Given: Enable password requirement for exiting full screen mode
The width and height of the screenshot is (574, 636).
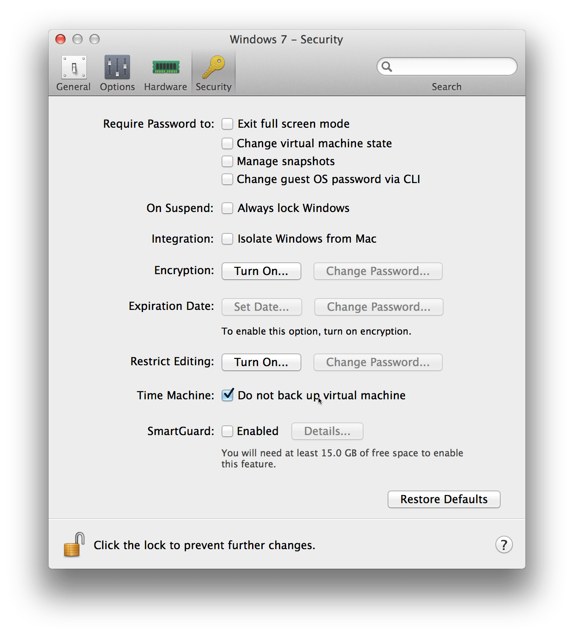Looking at the screenshot, I should tap(227, 123).
